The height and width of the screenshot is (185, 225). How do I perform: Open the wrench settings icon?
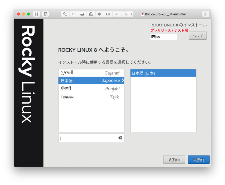click(65, 14)
